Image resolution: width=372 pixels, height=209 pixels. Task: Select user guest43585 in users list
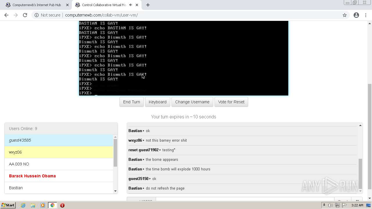59,140
